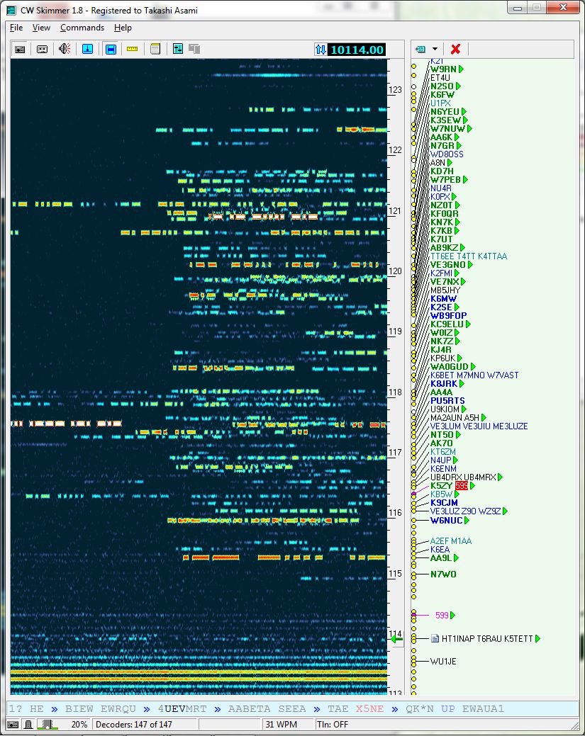Viewport: 585px width, 736px height.
Task: Click the audio recorder cassette icon
Action: coord(42,49)
